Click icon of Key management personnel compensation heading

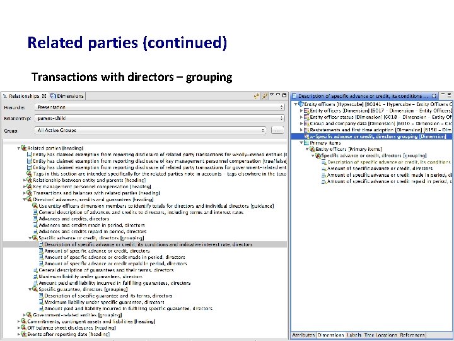coord(29,187)
